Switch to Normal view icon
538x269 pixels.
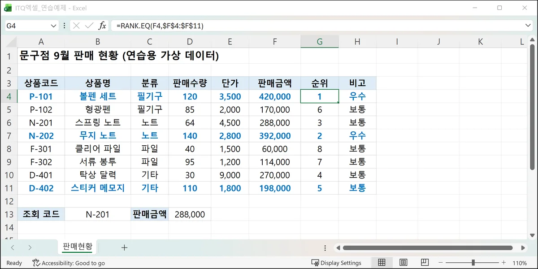click(x=382, y=263)
